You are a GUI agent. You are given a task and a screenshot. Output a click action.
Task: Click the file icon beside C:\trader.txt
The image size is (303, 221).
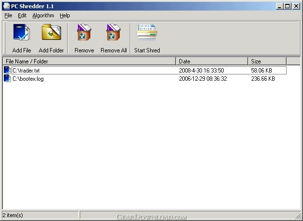7,70
